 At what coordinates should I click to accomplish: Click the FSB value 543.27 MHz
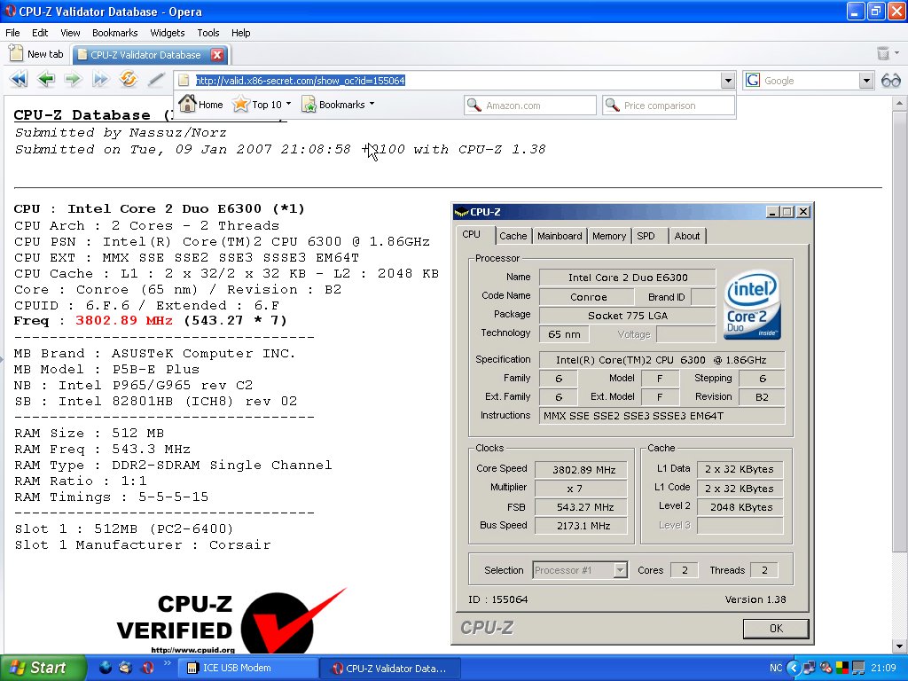(x=581, y=506)
